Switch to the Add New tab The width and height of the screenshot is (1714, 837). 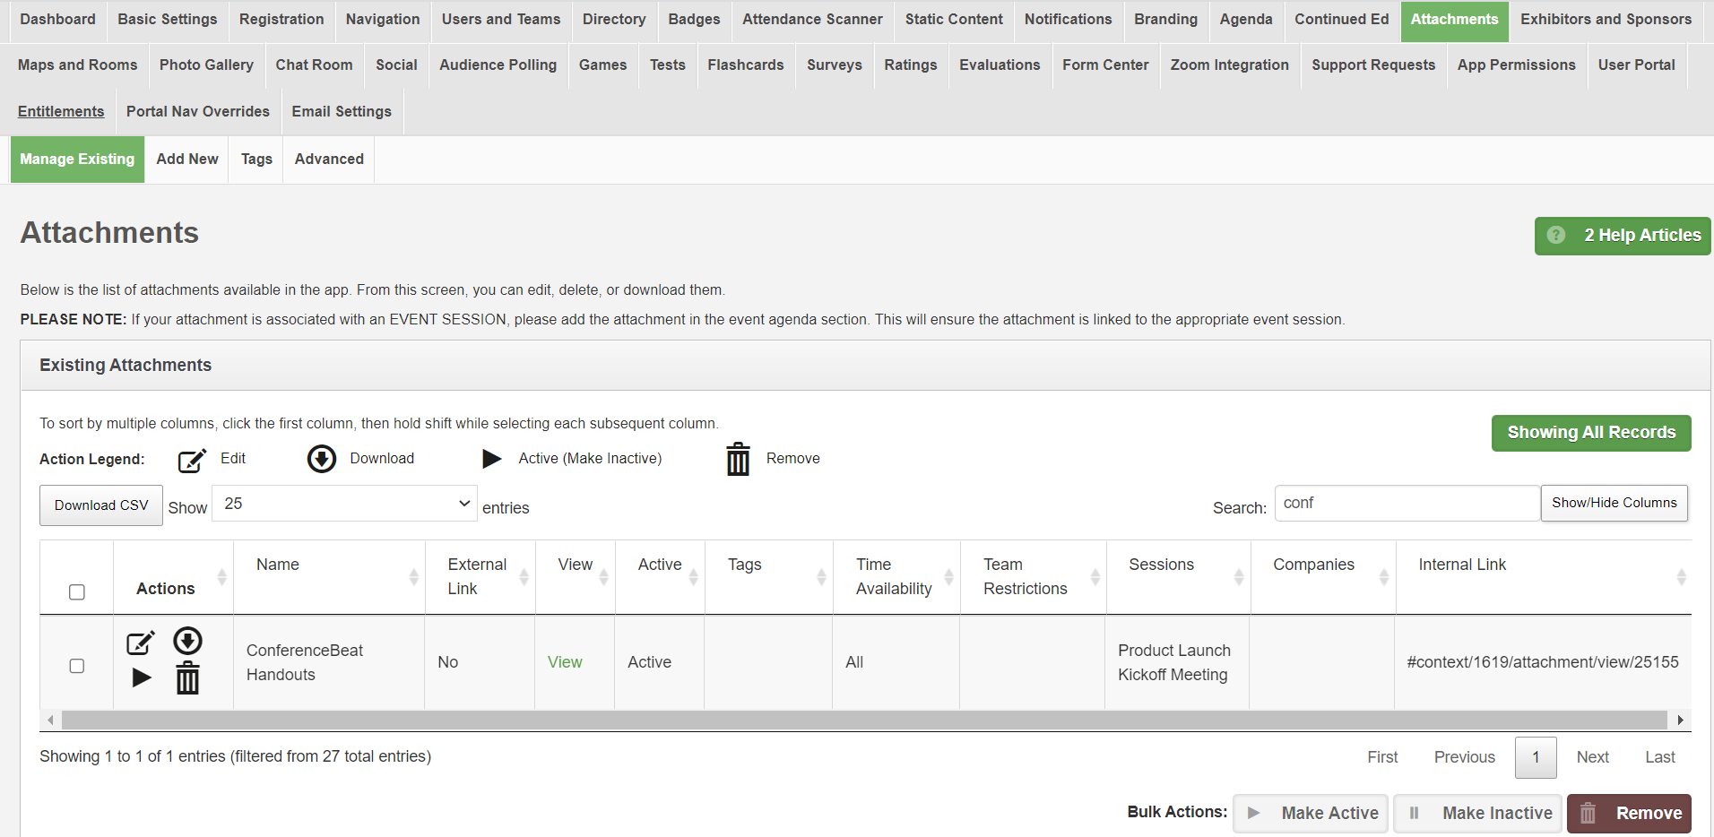coord(186,159)
